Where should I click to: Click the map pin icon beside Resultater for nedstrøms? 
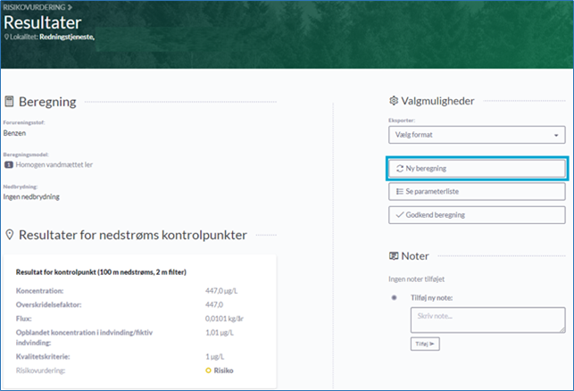(x=10, y=235)
